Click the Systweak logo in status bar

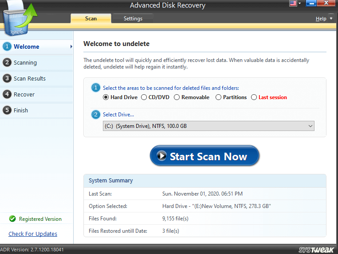pos(316,250)
